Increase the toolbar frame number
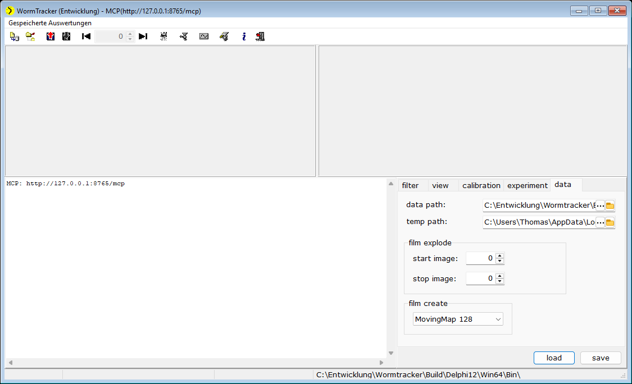 pos(130,34)
